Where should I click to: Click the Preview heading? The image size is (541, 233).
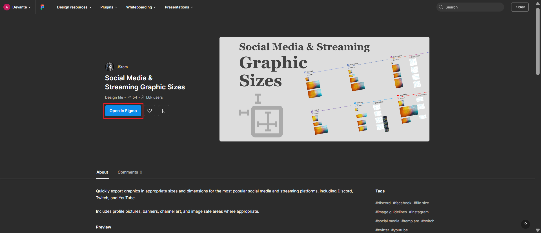point(103,227)
